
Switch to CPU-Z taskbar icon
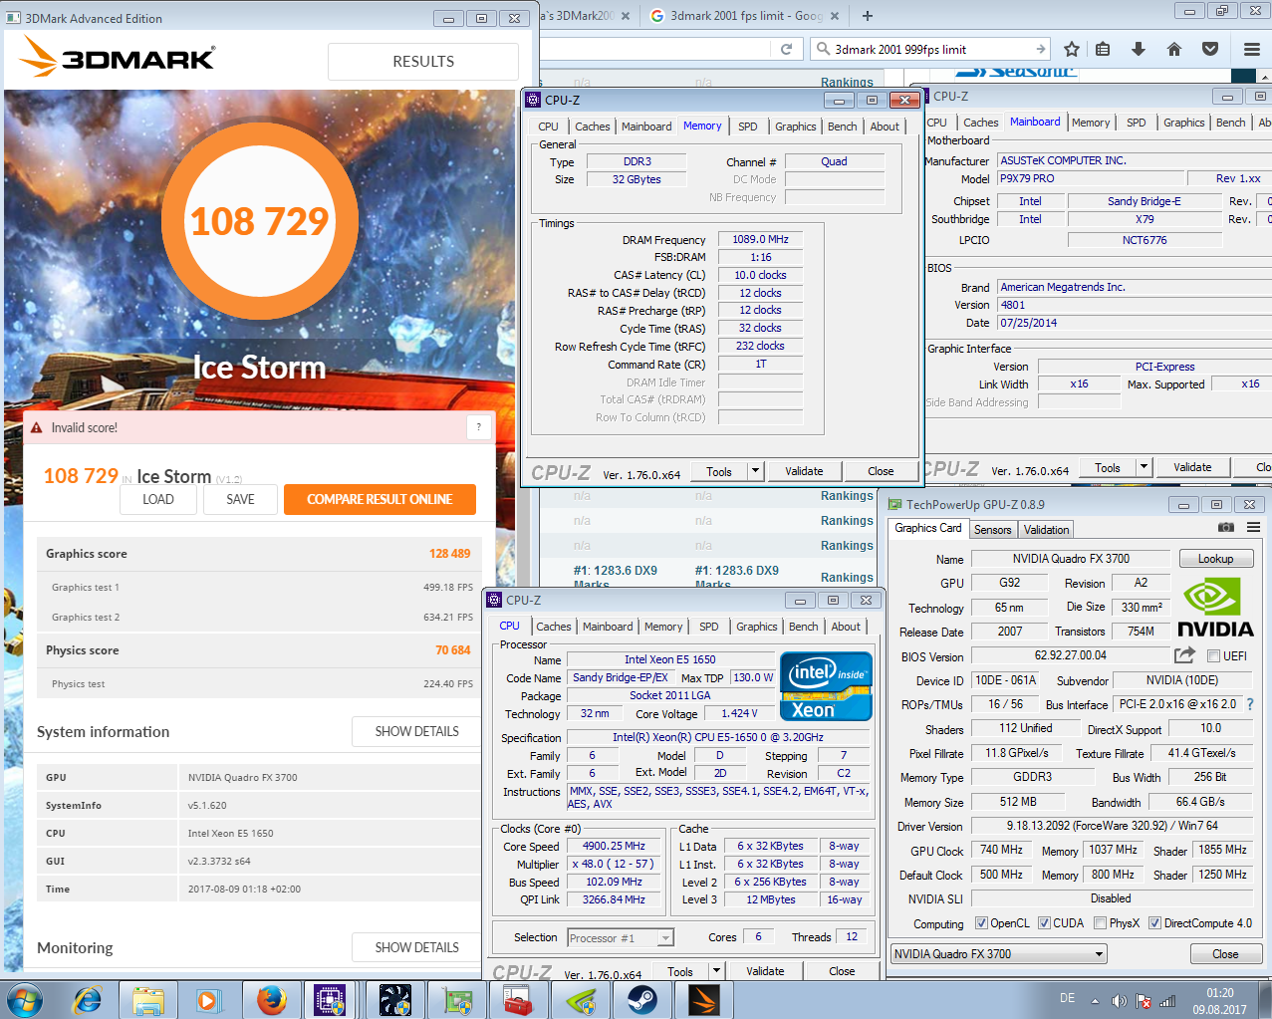(330, 999)
